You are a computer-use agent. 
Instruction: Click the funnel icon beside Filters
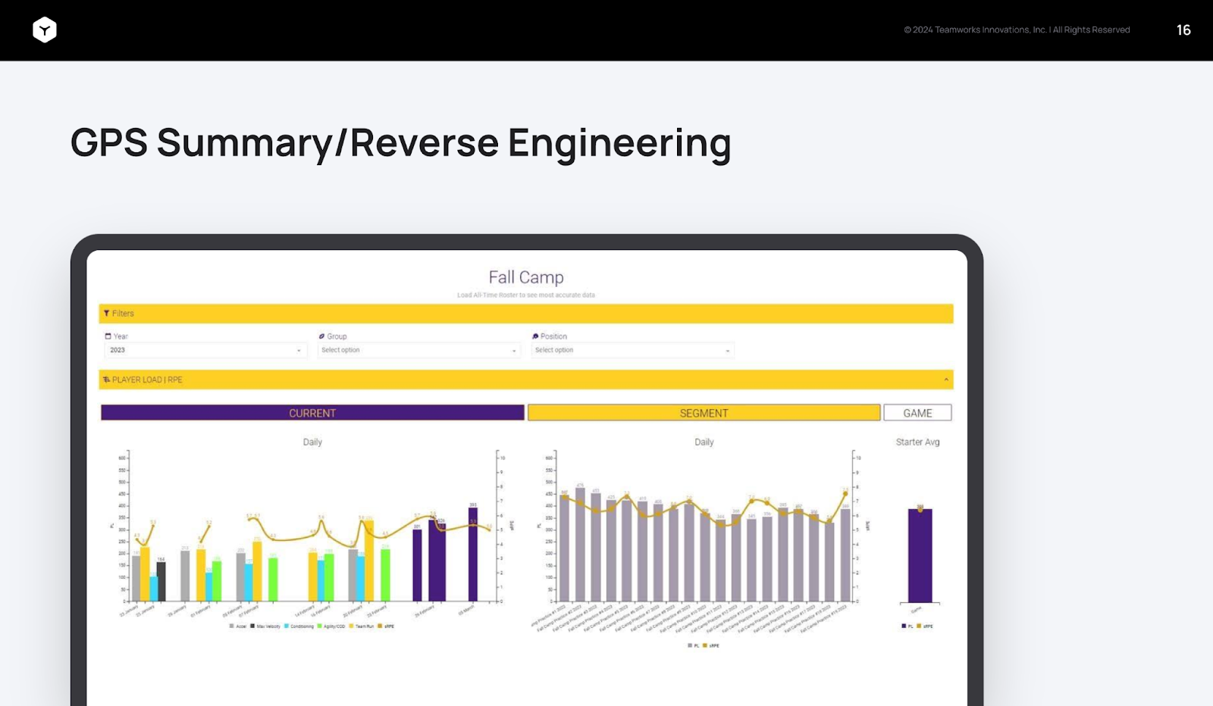[106, 313]
